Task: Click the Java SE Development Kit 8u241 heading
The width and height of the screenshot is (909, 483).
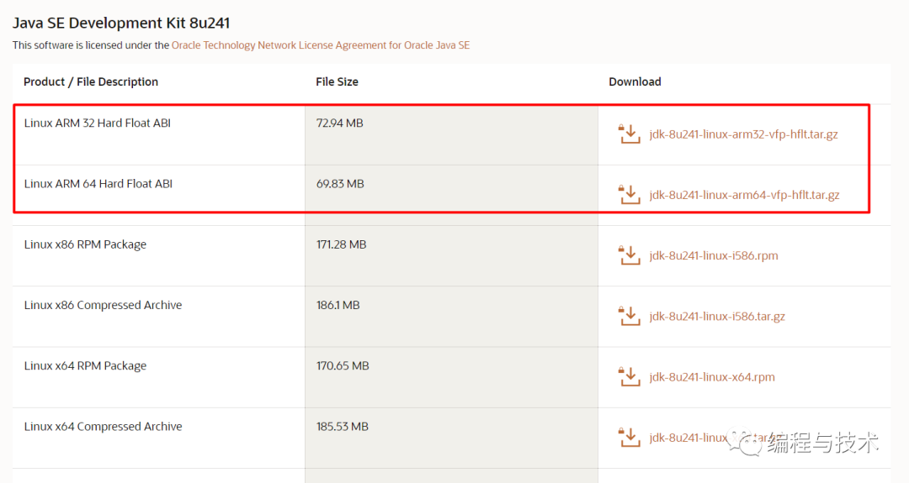Action: tap(121, 23)
